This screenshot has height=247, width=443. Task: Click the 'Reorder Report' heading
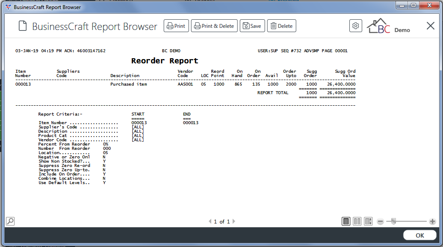point(165,61)
